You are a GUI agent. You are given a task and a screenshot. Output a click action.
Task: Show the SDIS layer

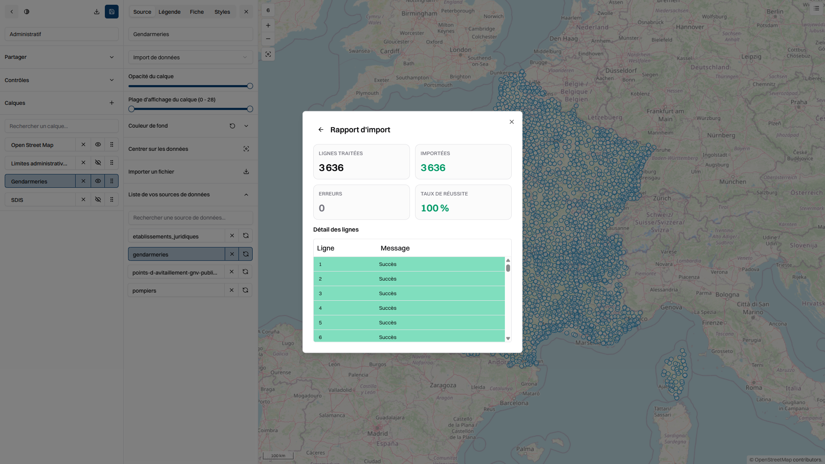click(98, 199)
